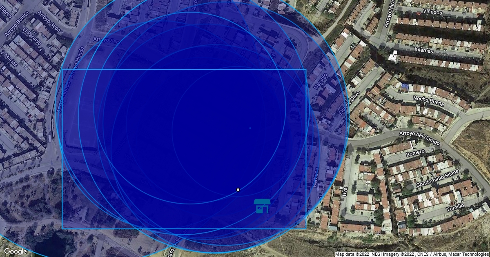Select the white dot location marker
The image size is (490, 257).
click(x=238, y=189)
